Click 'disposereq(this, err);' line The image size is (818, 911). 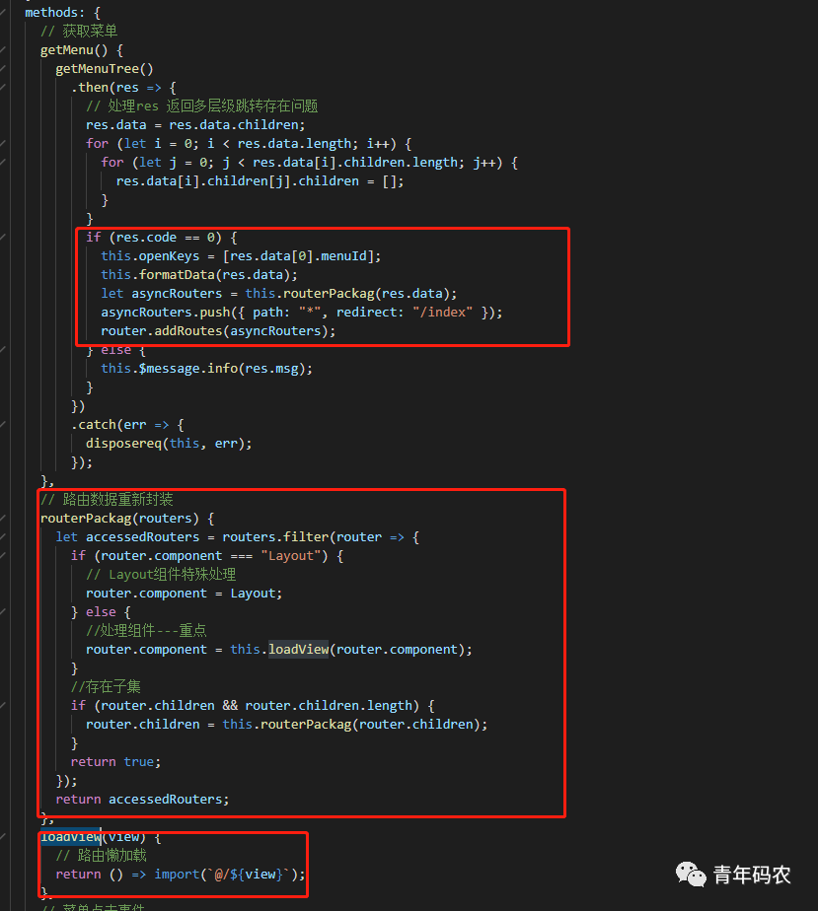pyautogui.click(x=169, y=444)
